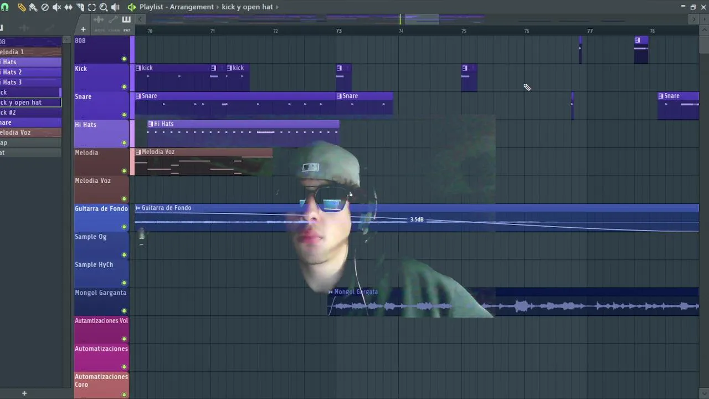The image size is (709, 399).
Task: Open the first kick clip menu
Action: (x=138, y=68)
